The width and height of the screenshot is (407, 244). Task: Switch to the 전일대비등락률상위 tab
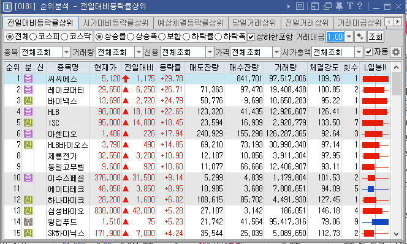(x=40, y=23)
